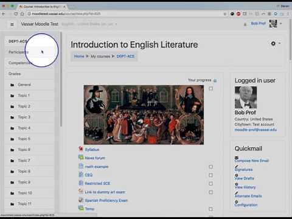Click the browser home icon
Viewport: 292px width, 219px height.
[22, 14]
